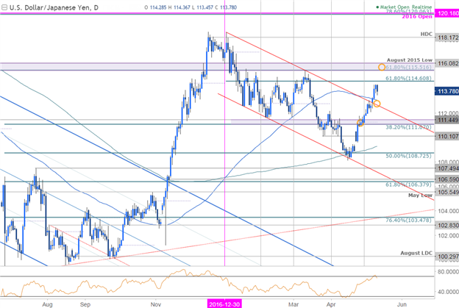Click the U.S. Dollar/Japanese Yen, D title
The height and width of the screenshot is (308, 459).
tap(54, 7)
